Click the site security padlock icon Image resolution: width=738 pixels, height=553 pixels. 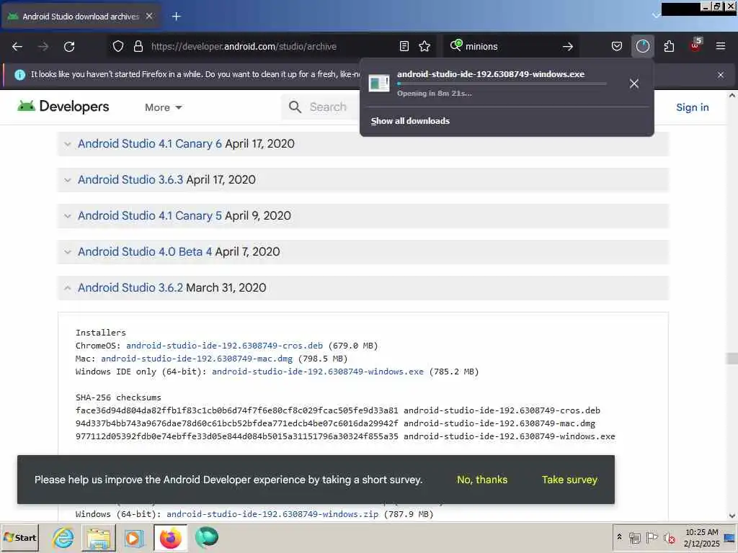[x=138, y=46]
